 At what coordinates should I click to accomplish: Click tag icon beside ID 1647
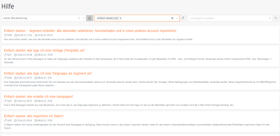5,55
